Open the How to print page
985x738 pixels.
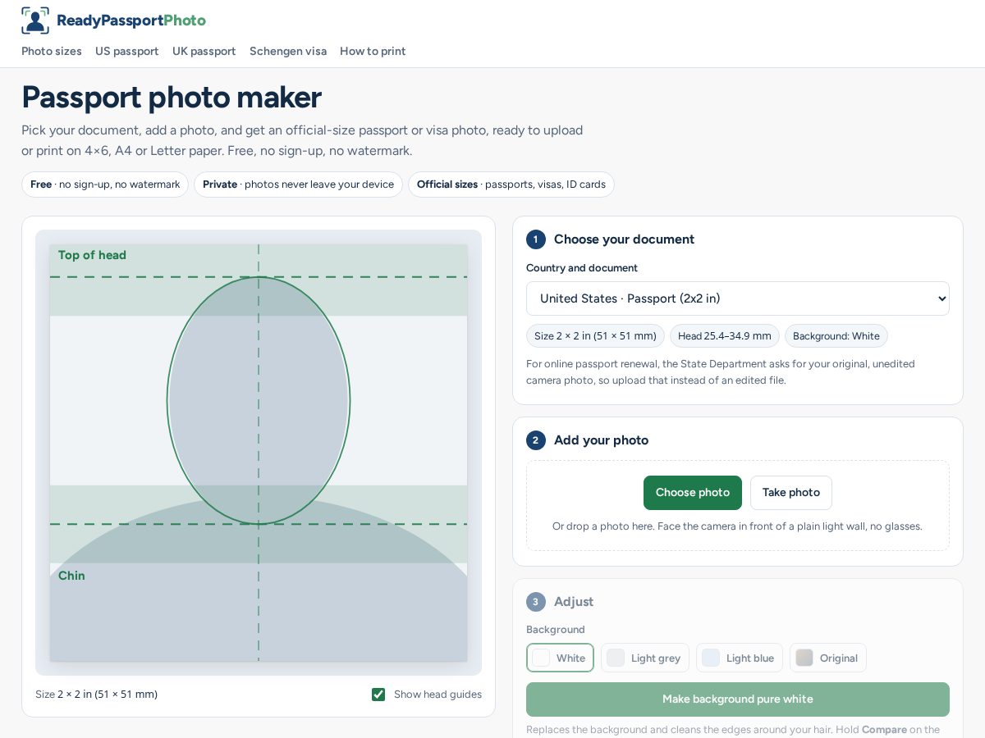pos(373,51)
